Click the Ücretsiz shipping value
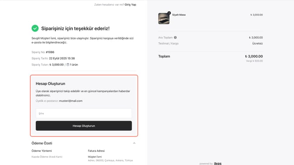This screenshot has height=165, width=294. click(x=258, y=43)
